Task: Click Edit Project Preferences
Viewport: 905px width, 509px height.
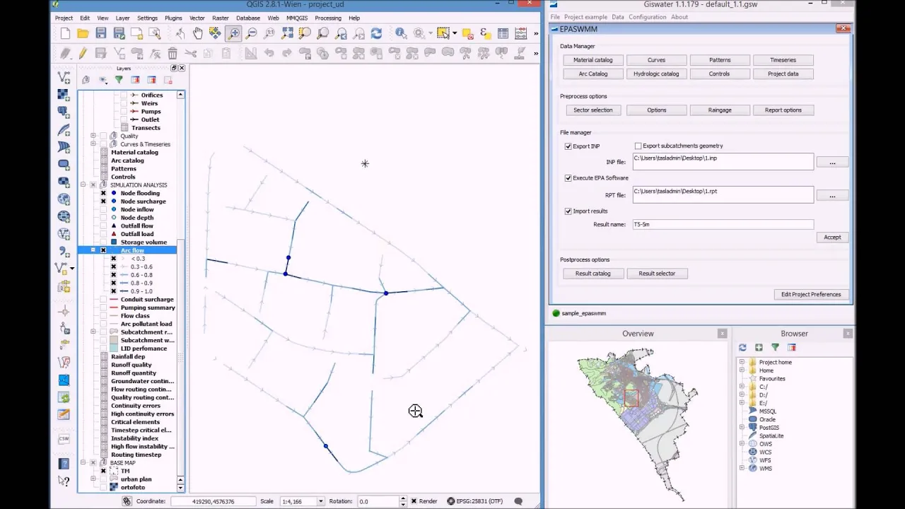Action: [x=811, y=294]
